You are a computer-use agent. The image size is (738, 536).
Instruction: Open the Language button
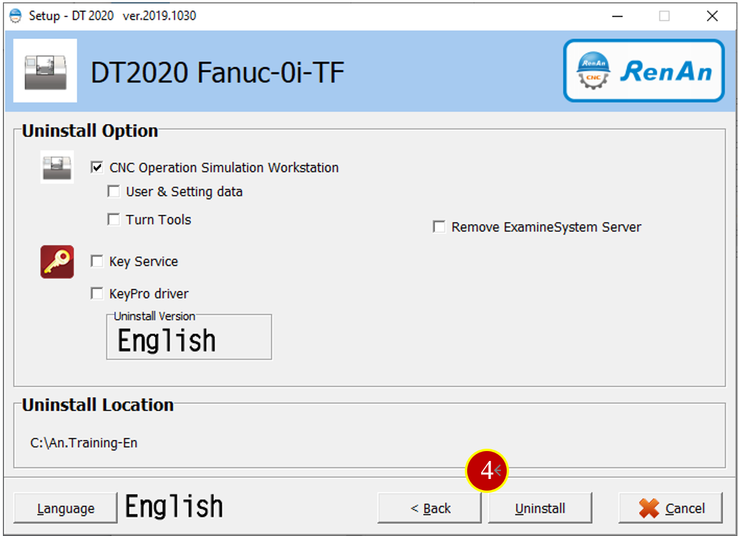[65, 508]
